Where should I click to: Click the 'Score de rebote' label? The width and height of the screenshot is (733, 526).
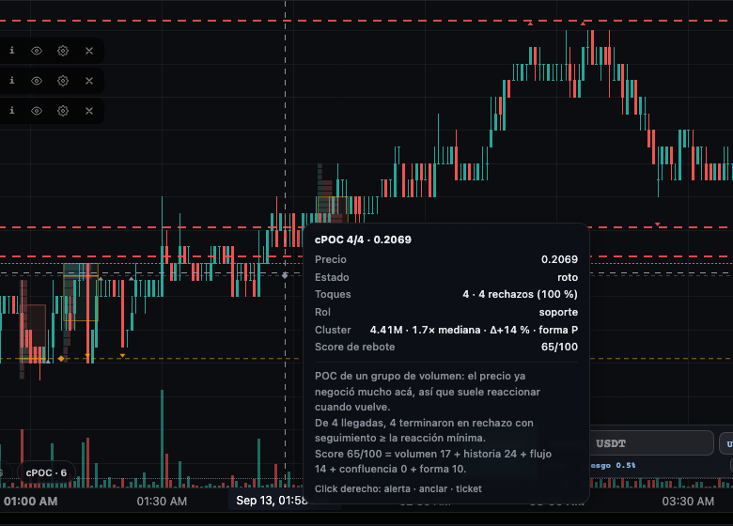(x=355, y=347)
